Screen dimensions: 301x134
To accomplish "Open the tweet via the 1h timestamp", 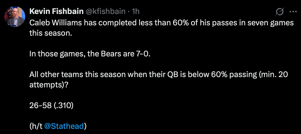I will pos(136,11).
